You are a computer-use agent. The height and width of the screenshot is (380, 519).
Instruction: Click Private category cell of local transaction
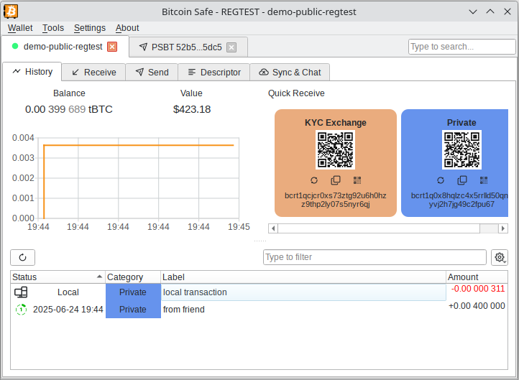(133, 292)
